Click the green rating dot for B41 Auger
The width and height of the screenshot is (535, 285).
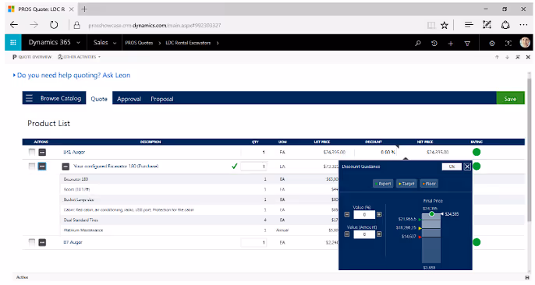pyautogui.click(x=477, y=152)
